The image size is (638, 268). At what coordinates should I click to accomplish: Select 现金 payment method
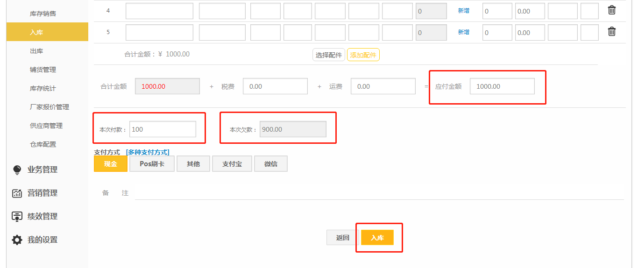point(111,164)
